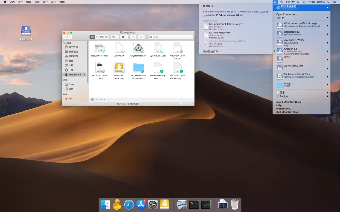Switch Finder to gallery view

pos(107,37)
